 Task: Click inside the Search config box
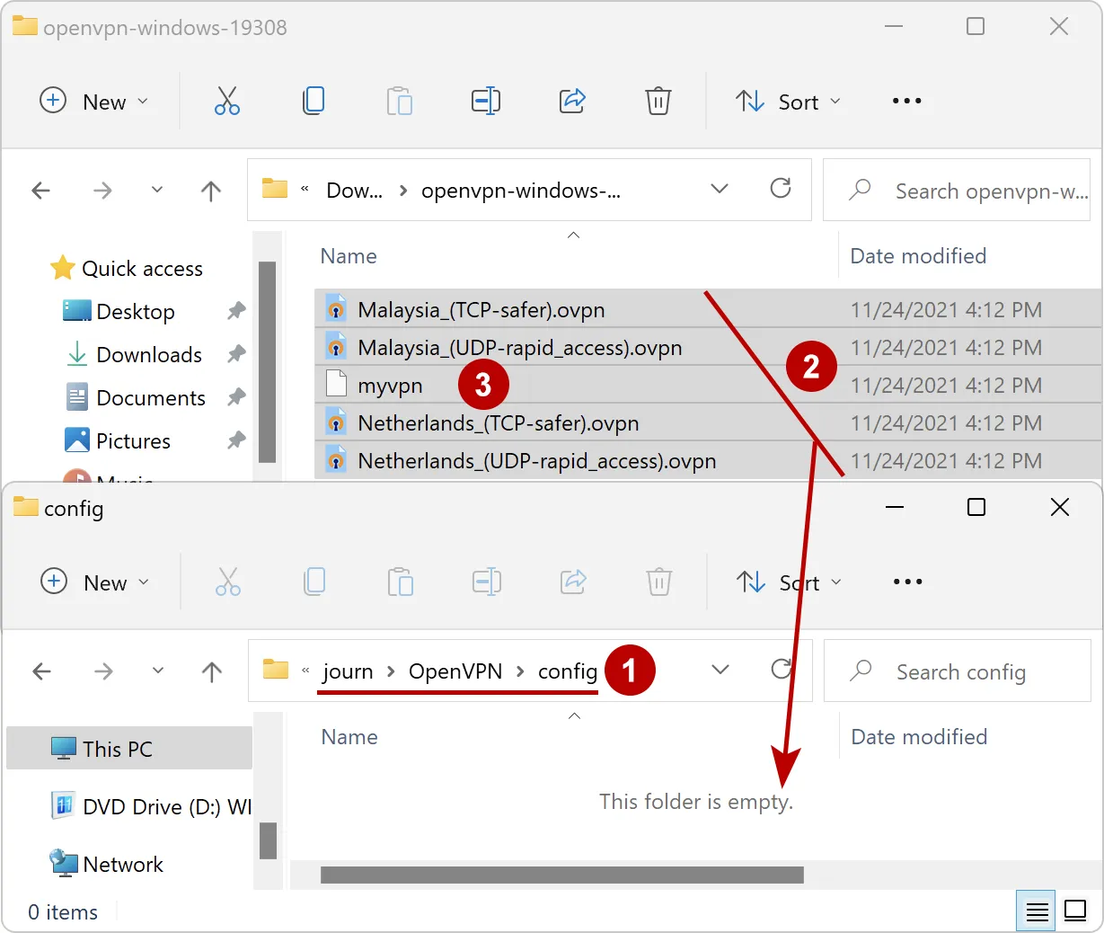coord(961,671)
